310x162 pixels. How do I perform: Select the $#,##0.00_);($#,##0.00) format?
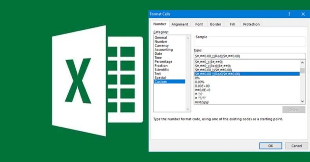(x=247, y=70)
